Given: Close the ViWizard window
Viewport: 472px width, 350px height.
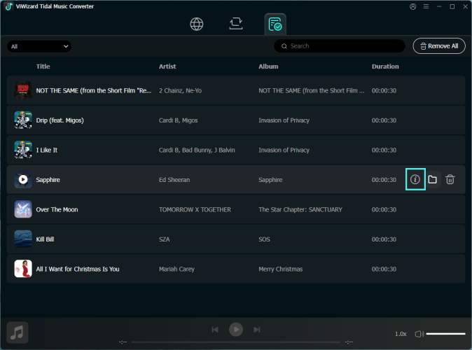Looking at the screenshot, I should pyautogui.click(x=465, y=6).
